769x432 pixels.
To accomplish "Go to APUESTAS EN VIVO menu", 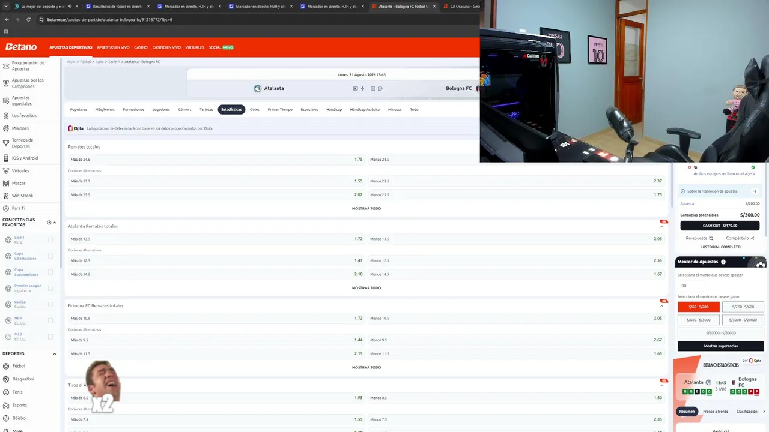I will coord(113,47).
